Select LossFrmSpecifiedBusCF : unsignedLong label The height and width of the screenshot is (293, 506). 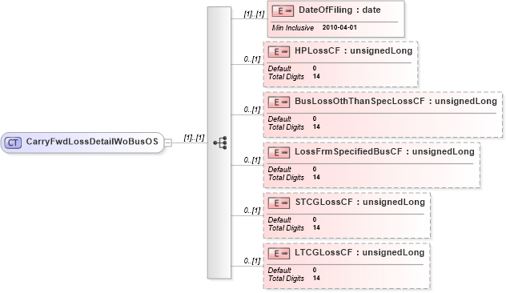[384, 151]
